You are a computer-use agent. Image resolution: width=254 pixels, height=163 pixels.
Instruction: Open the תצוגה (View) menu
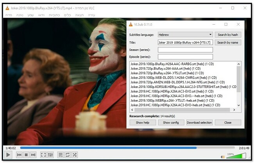coord(79,15)
